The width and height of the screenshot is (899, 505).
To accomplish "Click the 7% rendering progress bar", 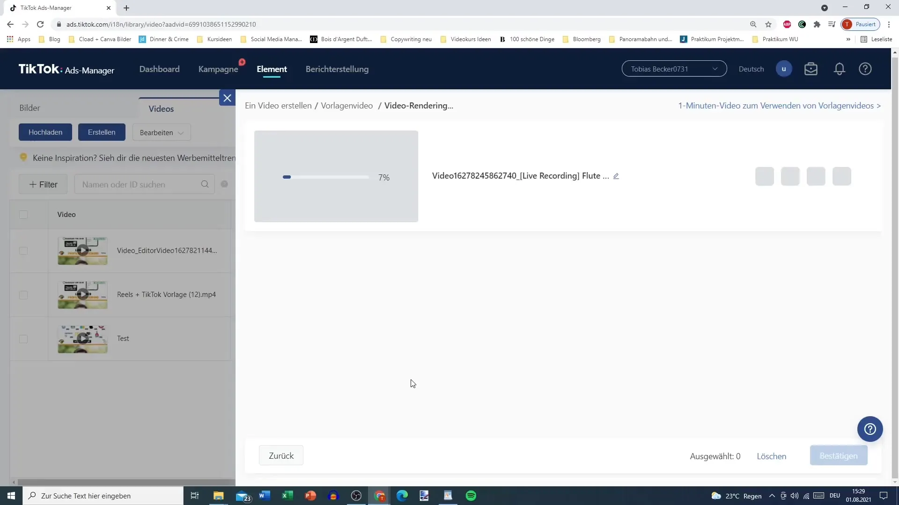I will click(x=326, y=177).
